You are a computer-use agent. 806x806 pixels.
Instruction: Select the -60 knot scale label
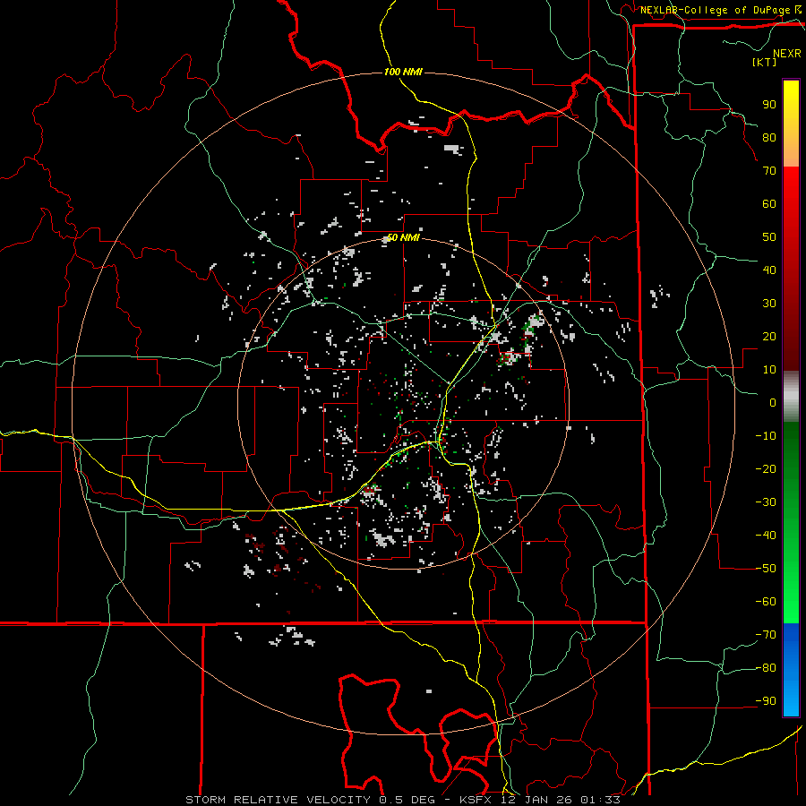tap(766, 602)
